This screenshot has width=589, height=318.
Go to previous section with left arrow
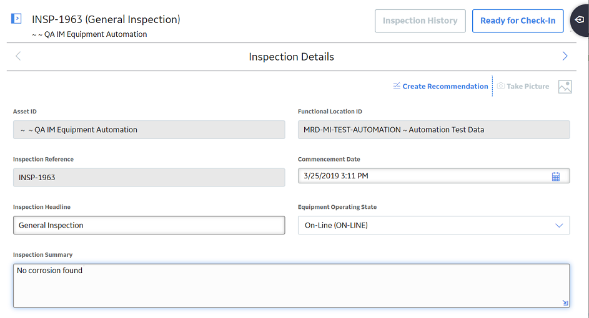[x=18, y=56]
